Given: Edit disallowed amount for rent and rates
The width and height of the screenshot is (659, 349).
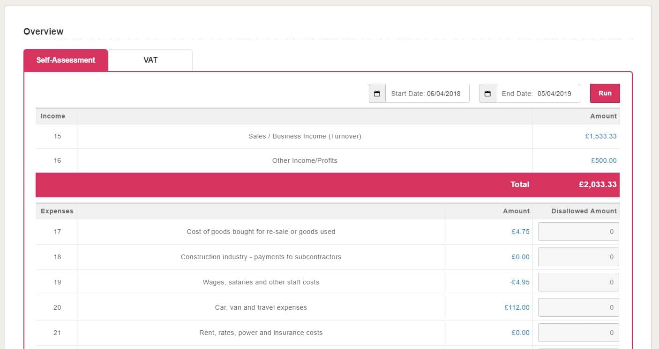Looking at the screenshot, I should coord(578,333).
